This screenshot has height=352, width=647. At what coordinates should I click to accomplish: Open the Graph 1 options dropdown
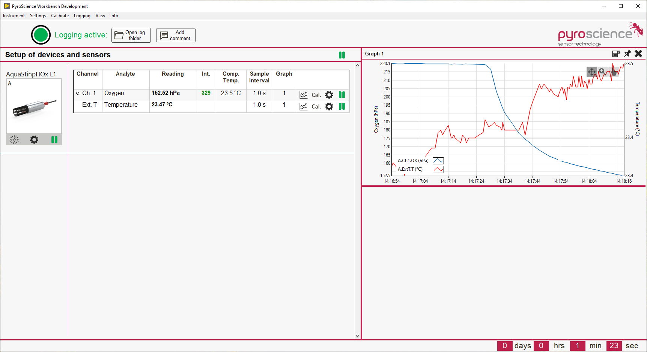[616, 54]
